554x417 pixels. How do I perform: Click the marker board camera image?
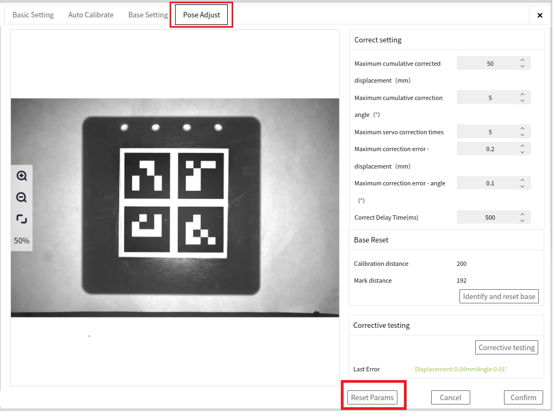tap(175, 208)
